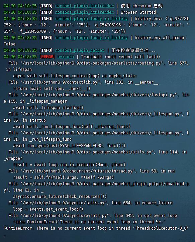The width and height of the screenshot is (195, 242).
Task: Click the 'in lifespan' text
Action: [x=19, y=70]
